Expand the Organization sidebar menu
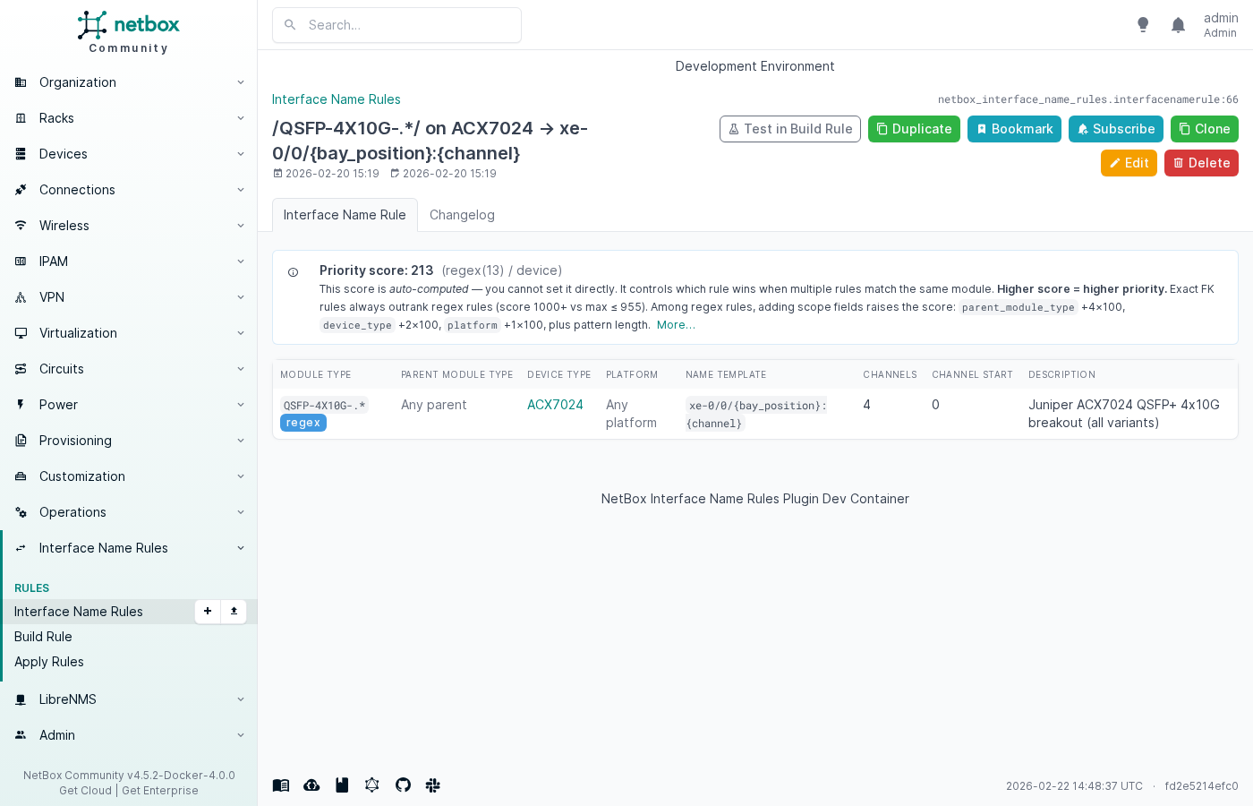1253x806 pixels. click(129, 82)
